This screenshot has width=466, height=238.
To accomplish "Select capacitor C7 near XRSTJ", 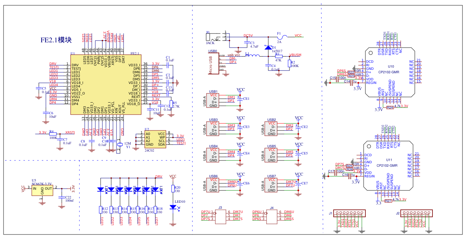I will (x=60, y=140).
